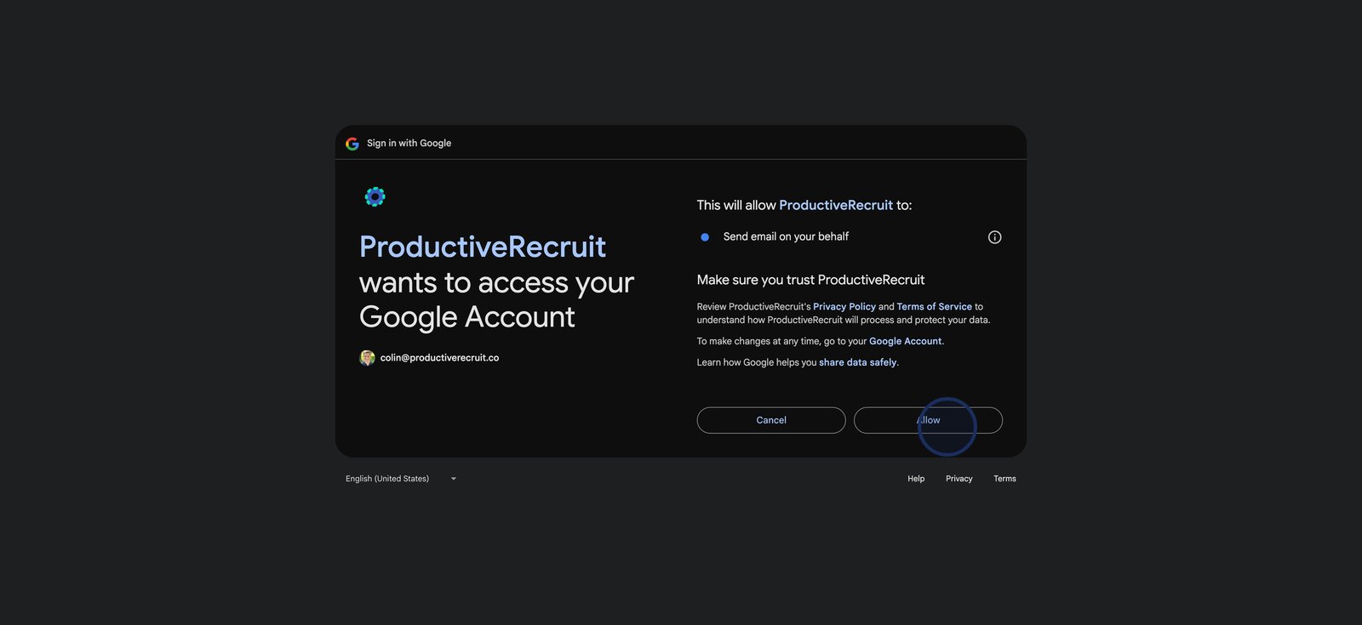Open the Terms of Service link
The width and height of the screenshot is (1362, 625).
tap(934, 307)
